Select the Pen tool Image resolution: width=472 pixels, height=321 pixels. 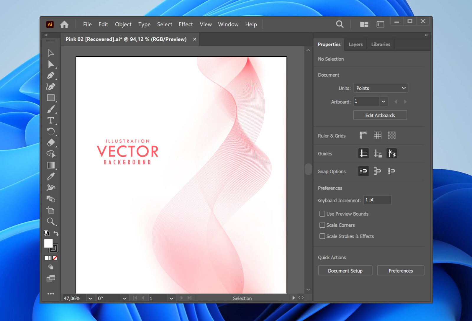pyautogui.click(x=50, y=76)
